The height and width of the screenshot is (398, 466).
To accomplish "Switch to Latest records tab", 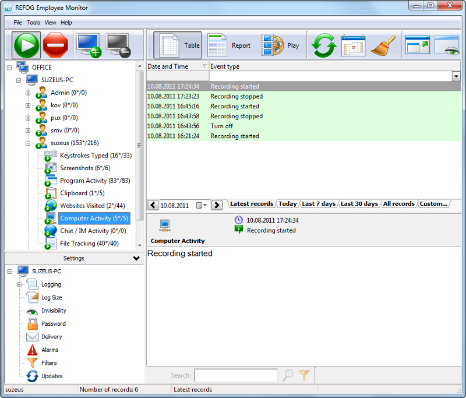I will click(252, 204).
